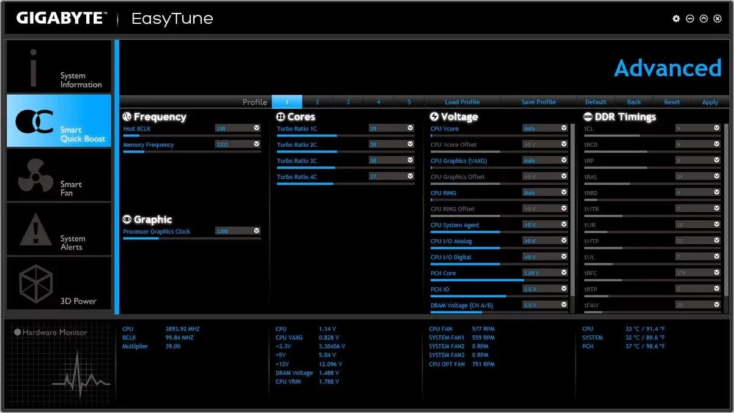
Task: Click the Multiplier 39.00 value
Action: pyautogui.click(x=172, y=346)
